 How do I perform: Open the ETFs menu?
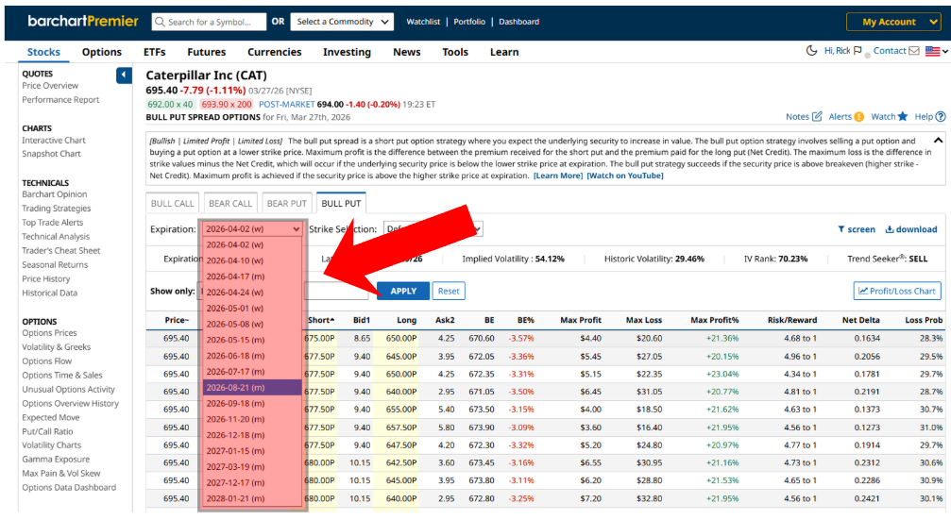(x=155, y=52)
